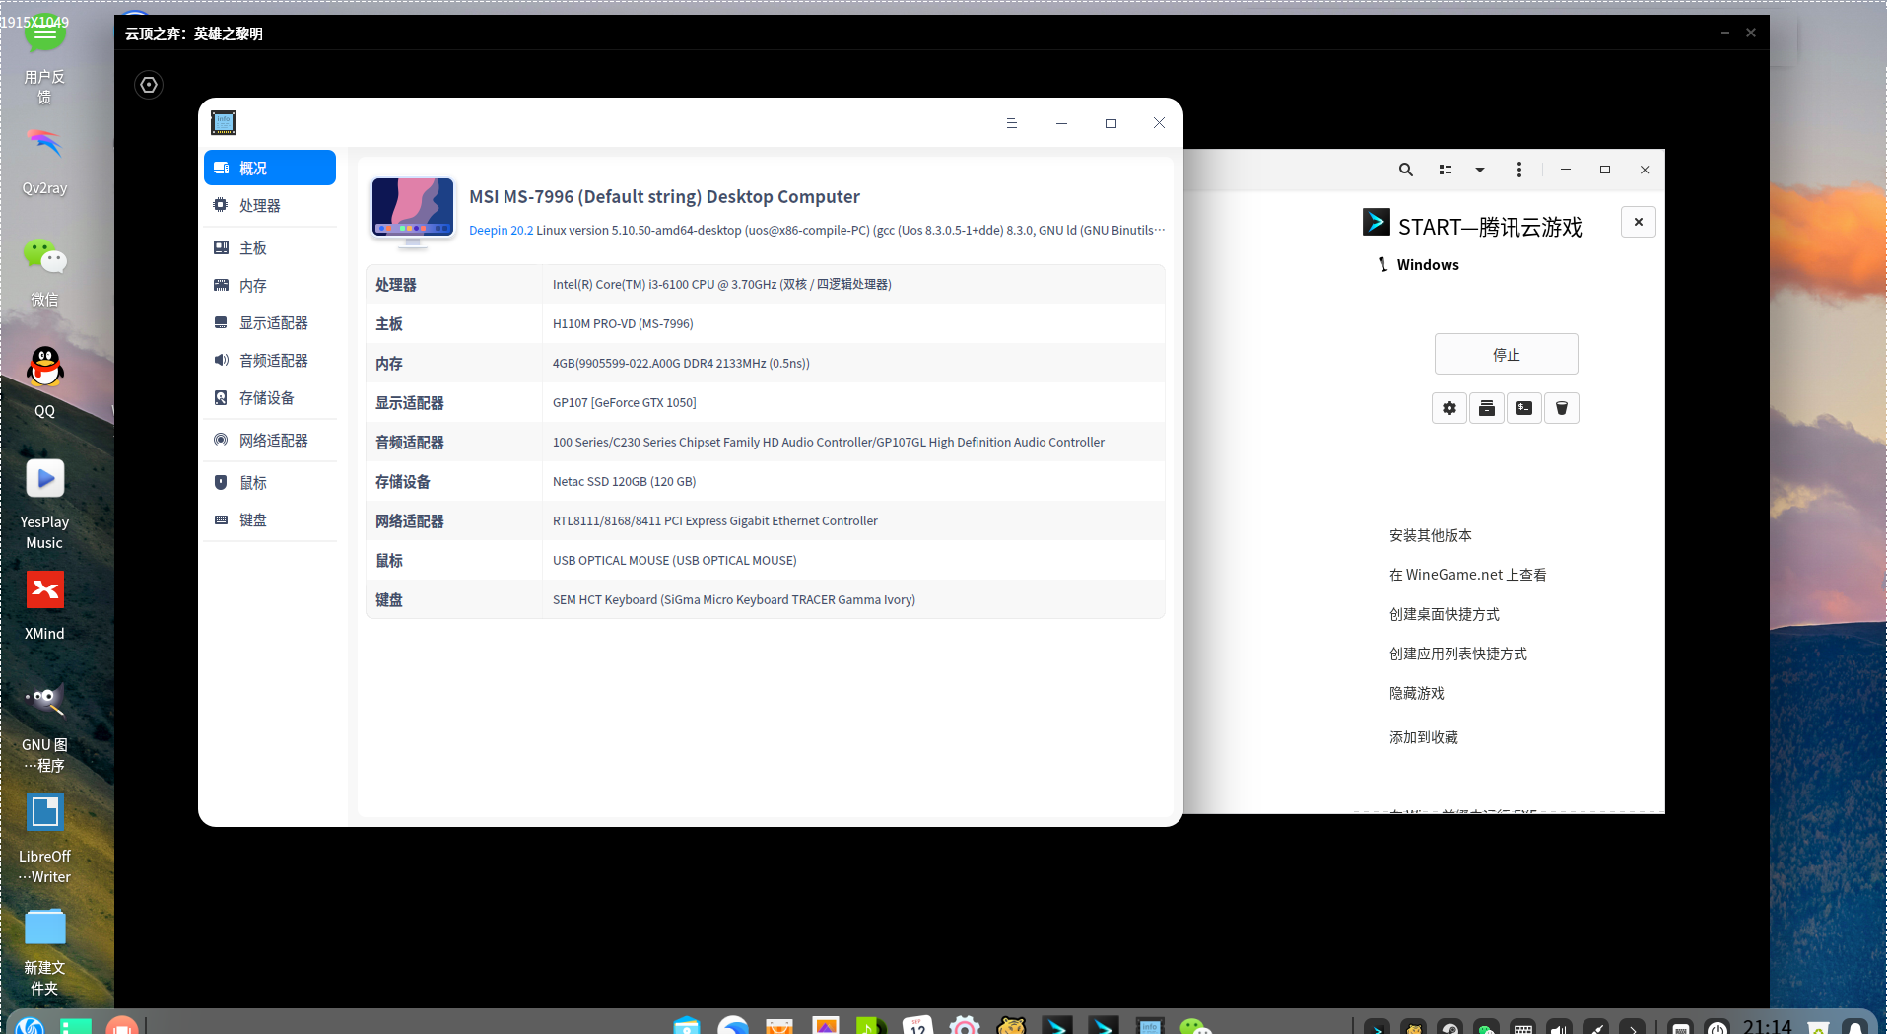Image resolution: width=1887 pixels, height=1034 pixels.
Task: Click the USB OPTICAL MOUSE value
Action: click(x=674, y=560)
